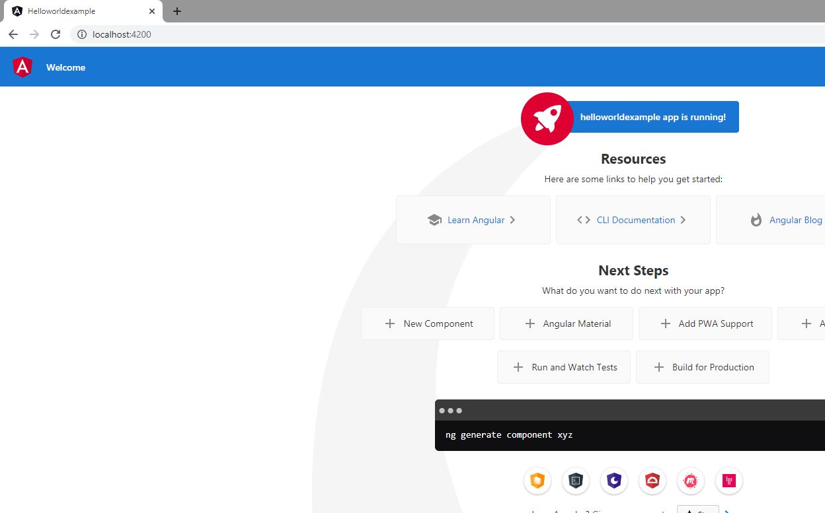Screen dimensions: 825x513
Task: Click the plus icon on Run and Watch Tests
Action: click(518, 367)
